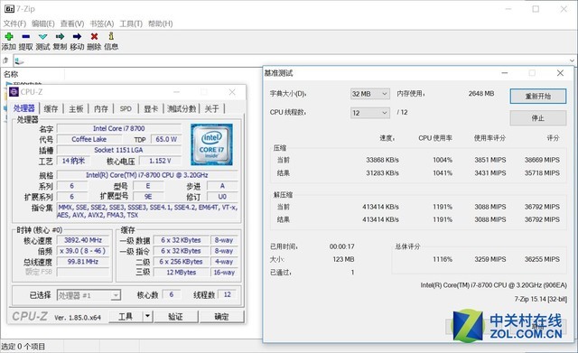Click the 3892.40 MHz core speed value
578x353 pixels.
[x=83, y=240]
